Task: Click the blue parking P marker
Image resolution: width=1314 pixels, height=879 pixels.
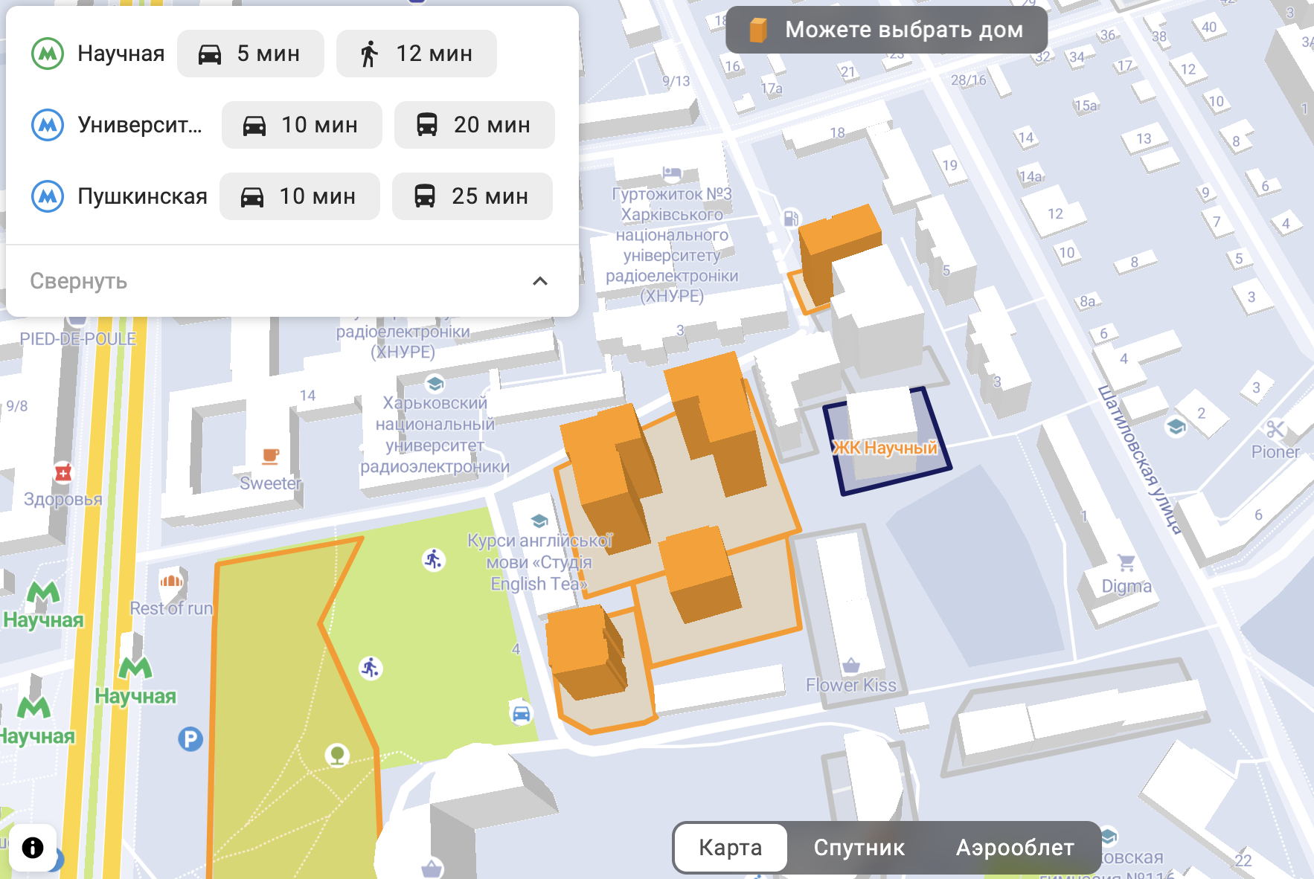Action: pyautogui.click(x=190, y=739)
